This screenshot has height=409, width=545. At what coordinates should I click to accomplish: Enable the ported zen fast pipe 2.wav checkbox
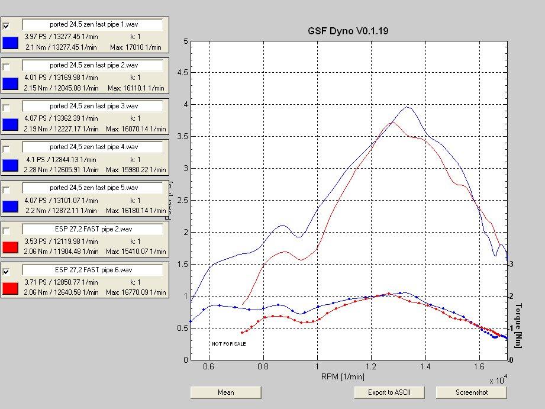[x=7, y=67]
